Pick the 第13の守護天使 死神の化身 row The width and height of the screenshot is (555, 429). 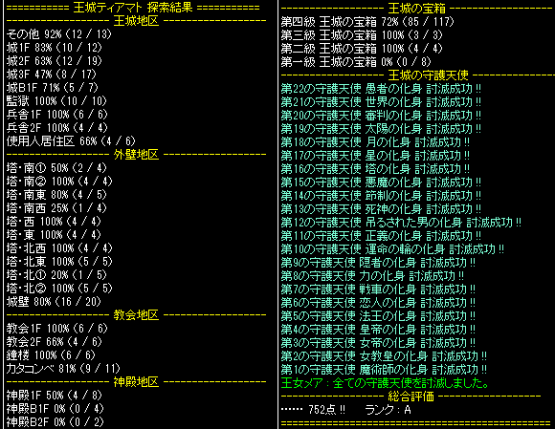(x=381, y=209)
